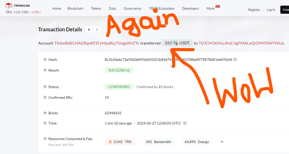Image resolution: width=289 pixels, height=154 pixels.
Task: Click the 263 USDT amount badge
Action: click(177, 43)
